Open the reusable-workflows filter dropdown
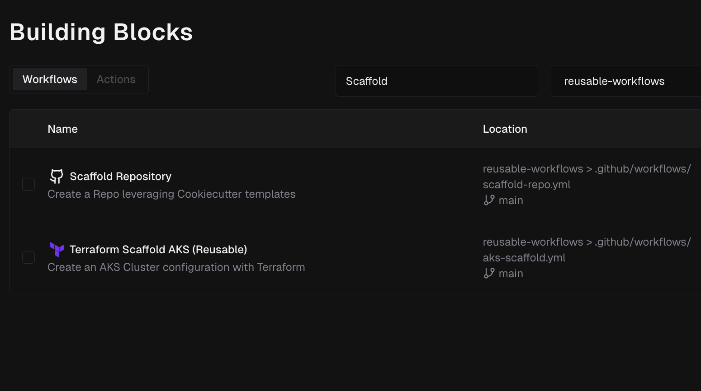 click(624, 81)
